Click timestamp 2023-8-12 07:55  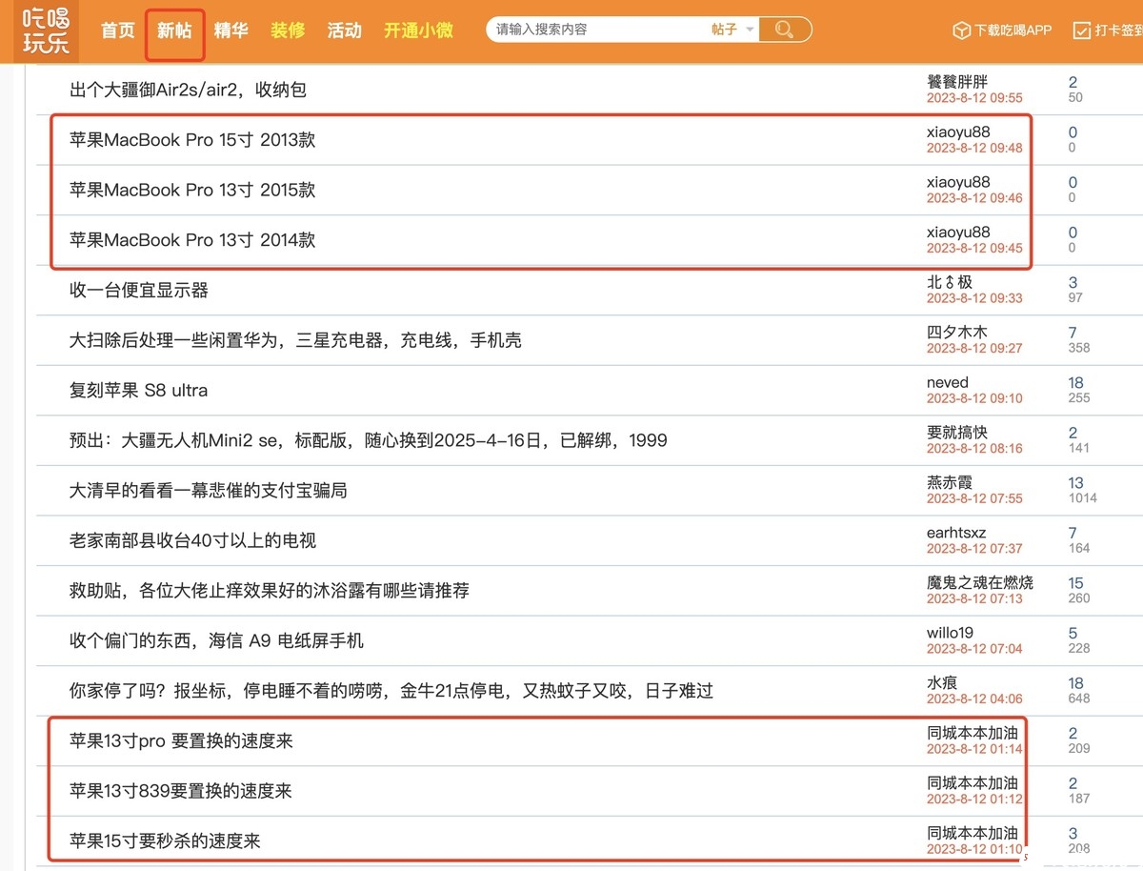coord(974,498)
